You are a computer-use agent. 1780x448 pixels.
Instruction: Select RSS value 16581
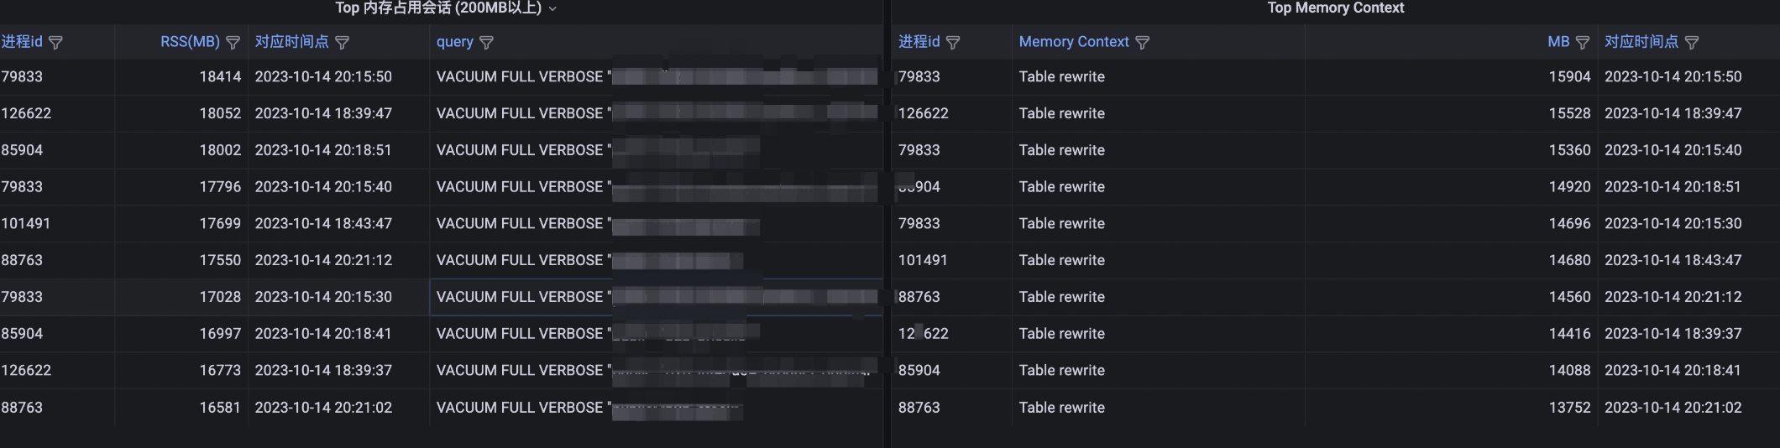coord(220,408)
